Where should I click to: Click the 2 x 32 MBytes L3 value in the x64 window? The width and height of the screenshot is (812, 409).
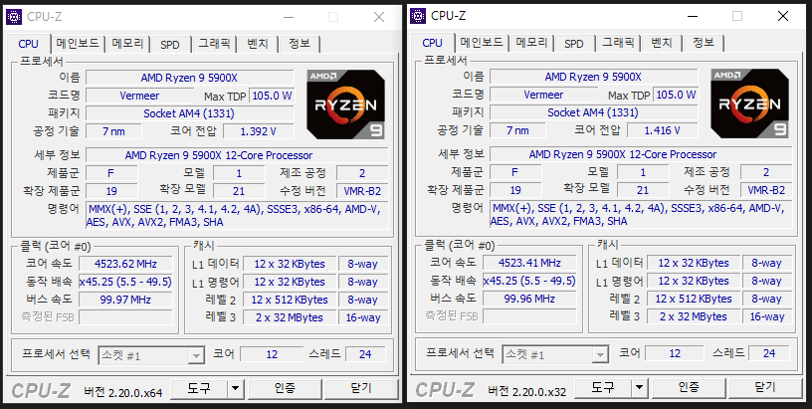click(x=290, y=317)
